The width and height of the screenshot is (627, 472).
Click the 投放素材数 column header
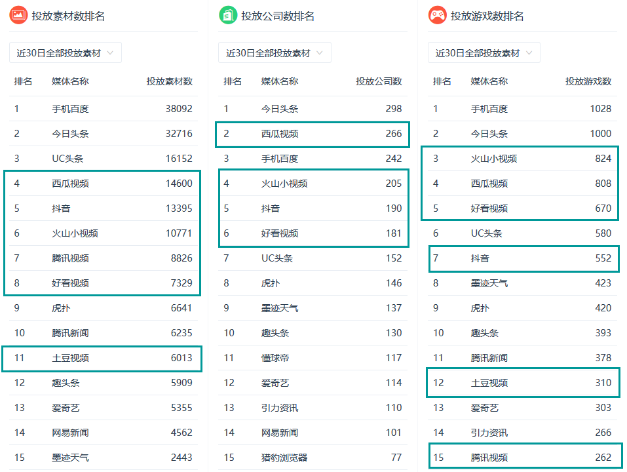(170, 81)
